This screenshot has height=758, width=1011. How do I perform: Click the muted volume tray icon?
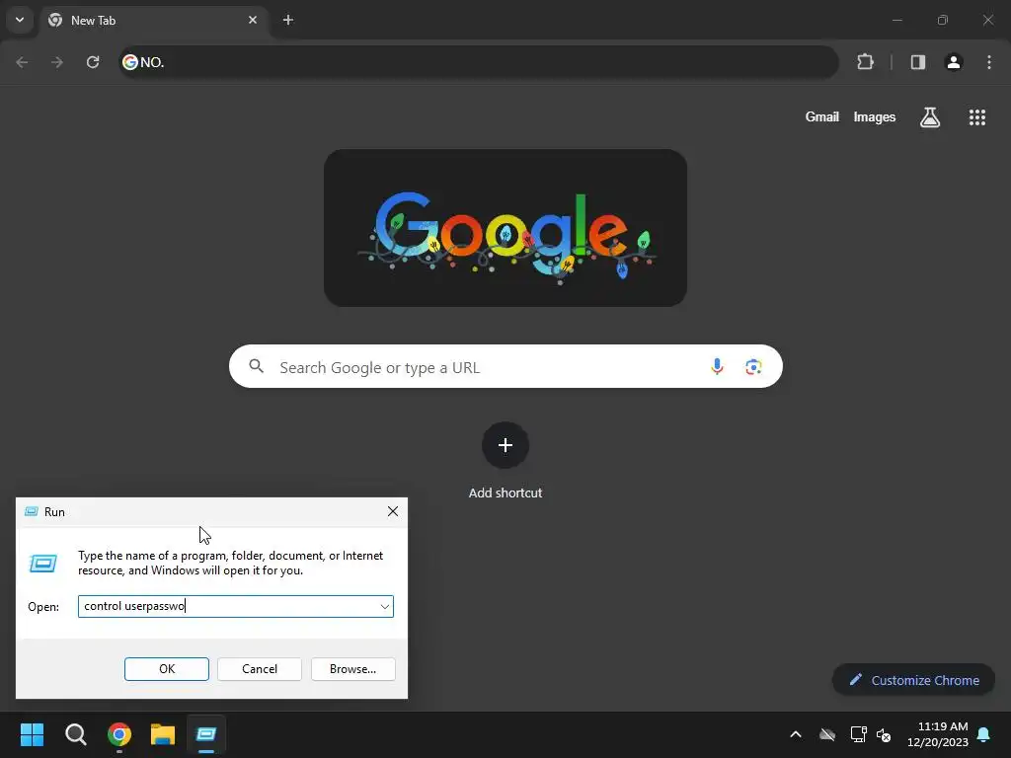pos(884,734)
